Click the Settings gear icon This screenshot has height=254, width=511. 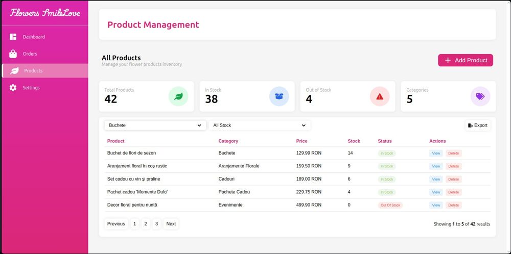coord(13,88)
